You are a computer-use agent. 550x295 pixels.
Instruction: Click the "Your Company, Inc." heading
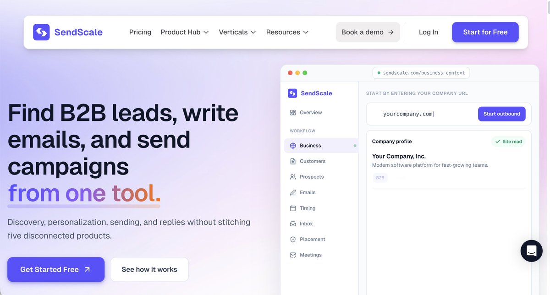click(x=399, y=156)
